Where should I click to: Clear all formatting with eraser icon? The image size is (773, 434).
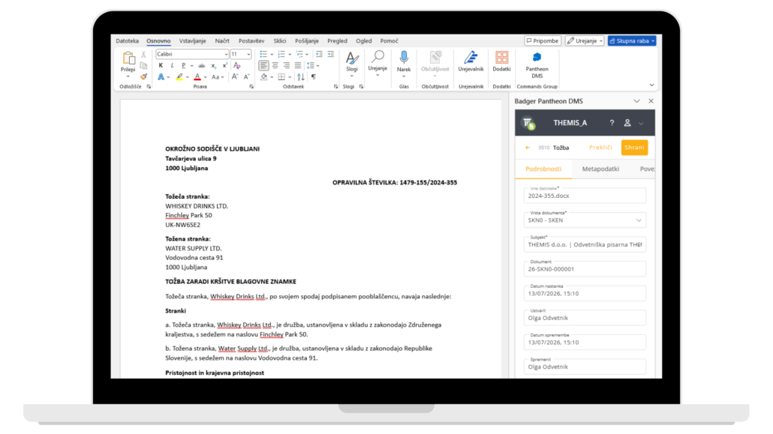tap(237, 65)
